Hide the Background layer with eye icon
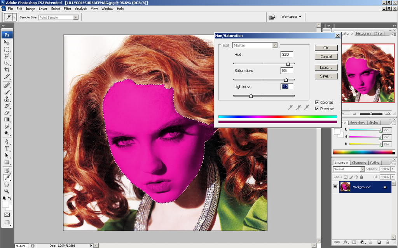The width and height of the screenshot is (398, 248). (x=335, y=187)
